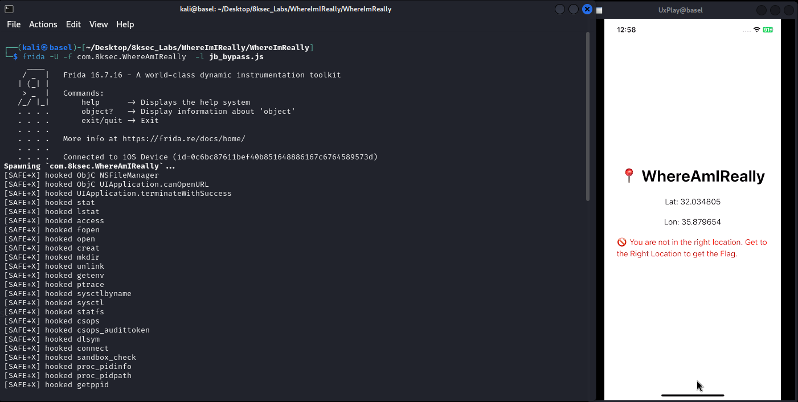This screenshot has height=402, width=798.
Task: Click the terminal icon in title bar
Action: click(9, 9)
